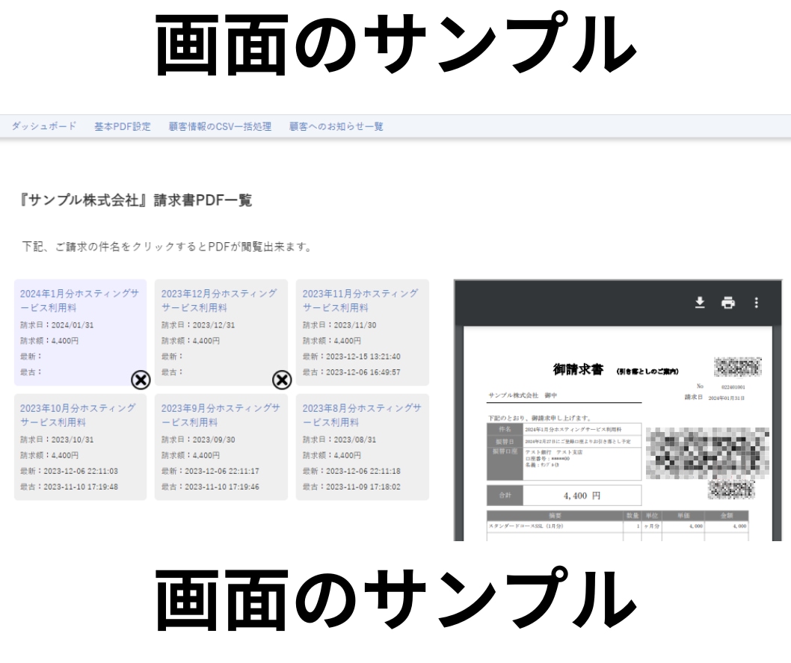Click the 御請求書 title in PDF preview
Screen dimensions: 791x663
(578, 369)
